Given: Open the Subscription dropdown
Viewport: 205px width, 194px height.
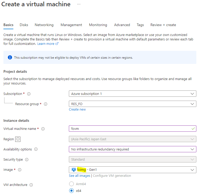Looking at the screenshot, I should click(132, 94).
